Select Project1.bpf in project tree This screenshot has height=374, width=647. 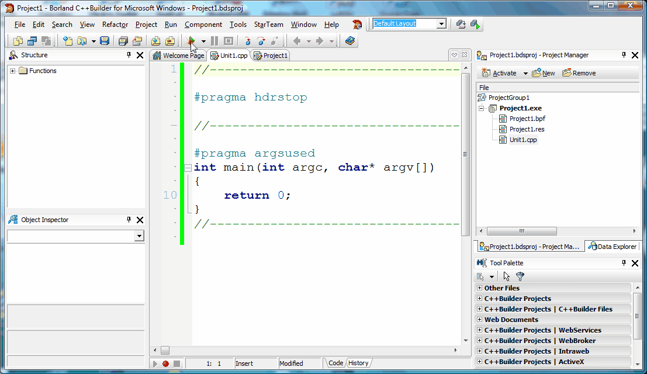[x=527, y=119]
